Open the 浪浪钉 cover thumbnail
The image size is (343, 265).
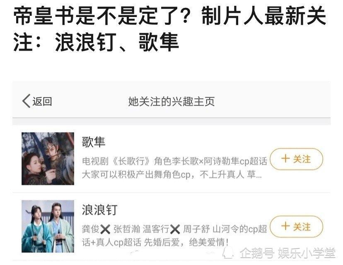coord(48,226)
